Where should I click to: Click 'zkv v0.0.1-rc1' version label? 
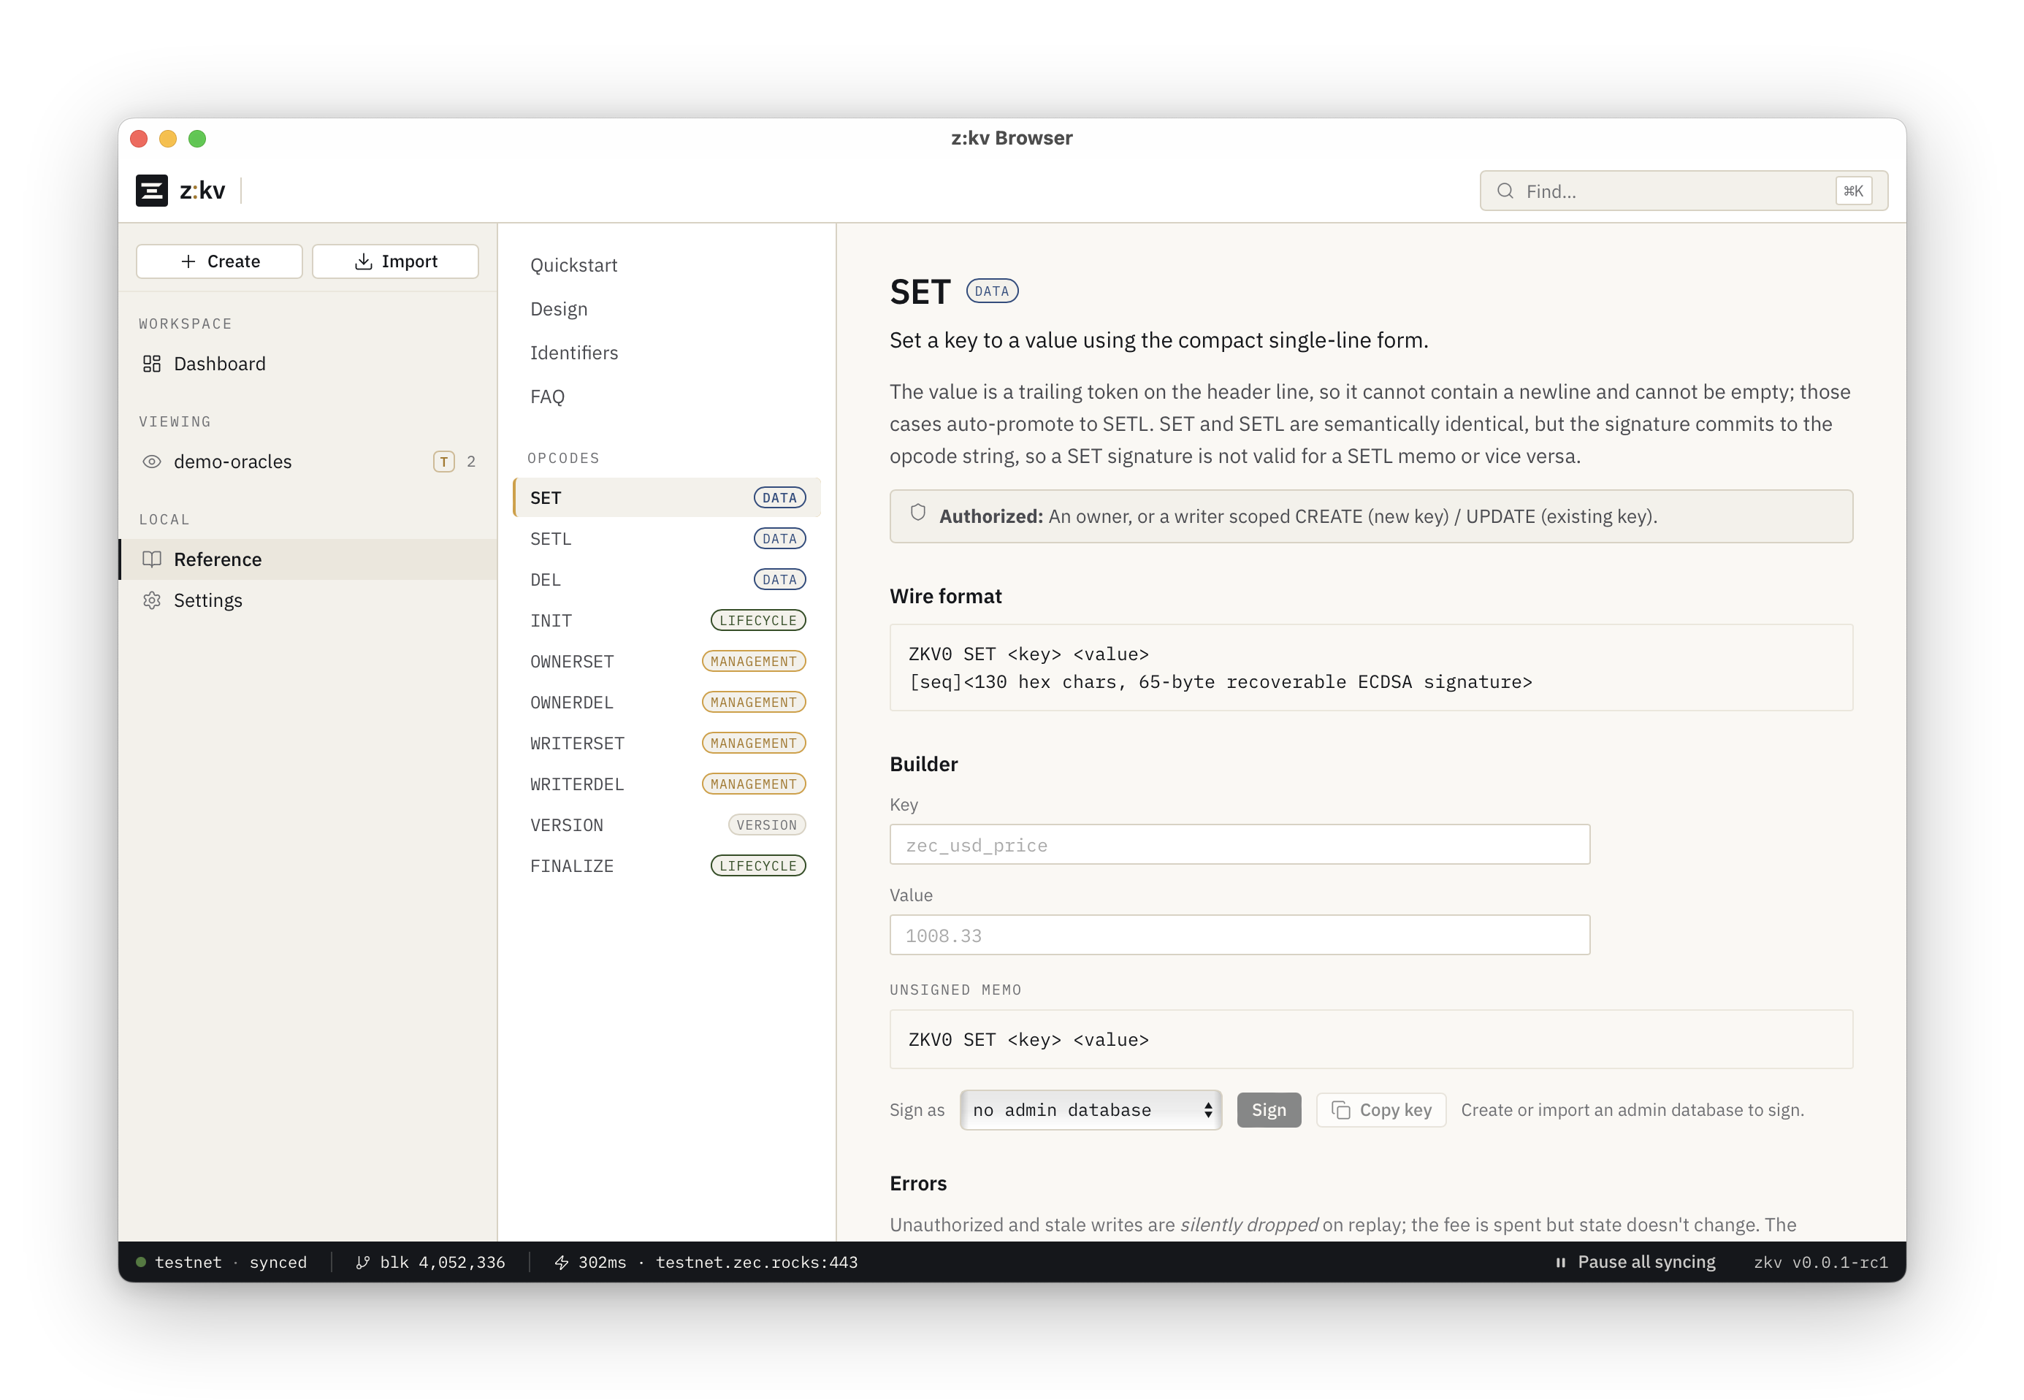click(1820, 1262)
